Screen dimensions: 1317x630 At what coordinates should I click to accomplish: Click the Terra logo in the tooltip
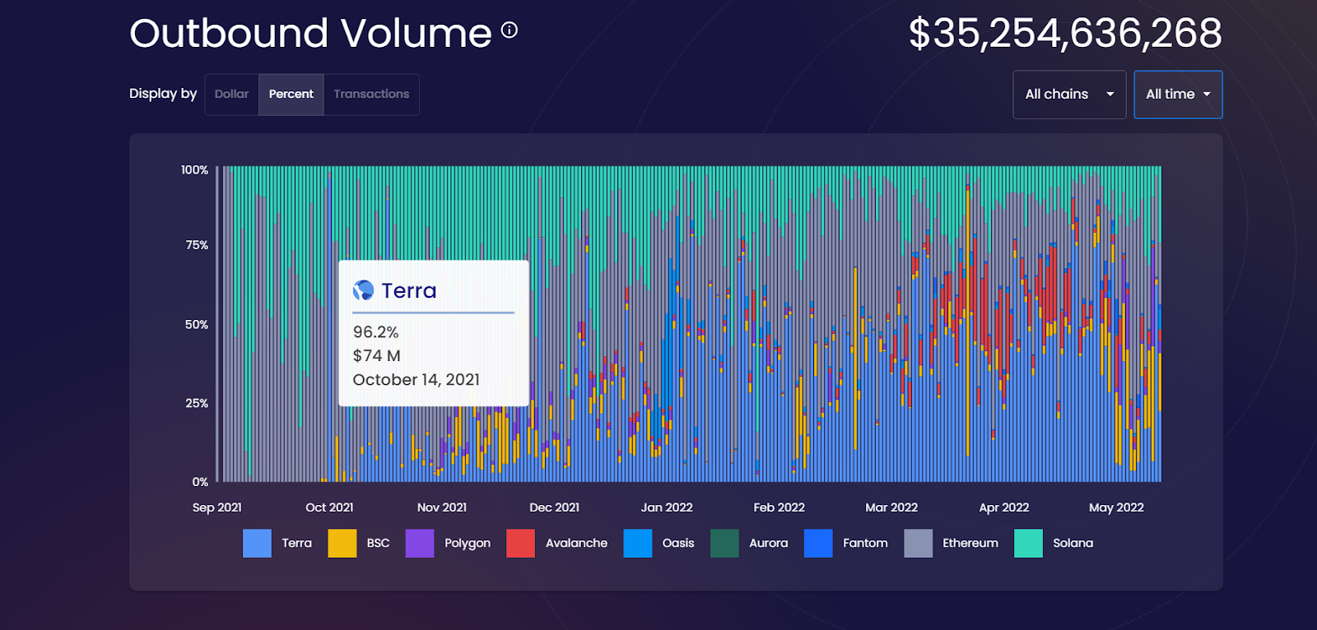click(x=363, y=290)
